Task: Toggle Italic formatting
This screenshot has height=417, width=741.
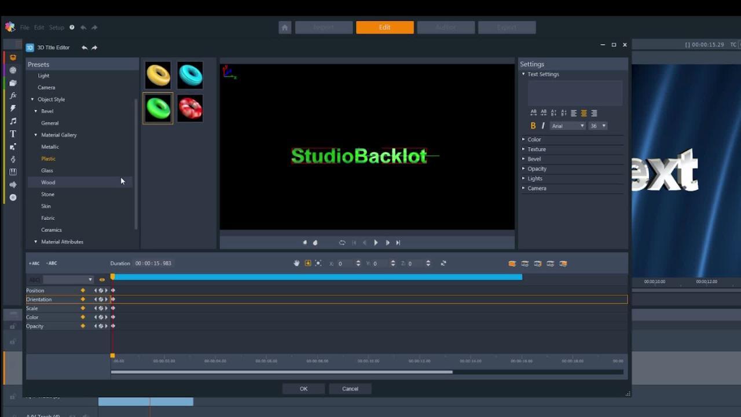Action: point(543,126)
